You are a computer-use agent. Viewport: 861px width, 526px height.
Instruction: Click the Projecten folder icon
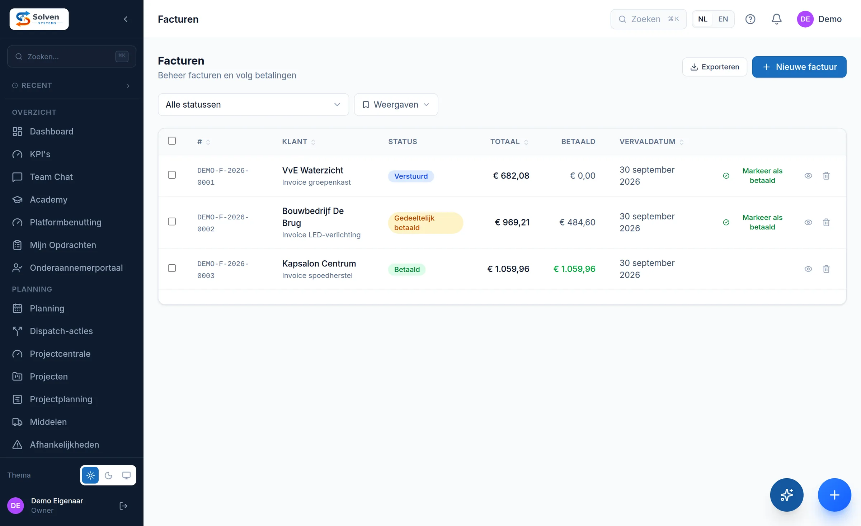click(x=17, y=376)
